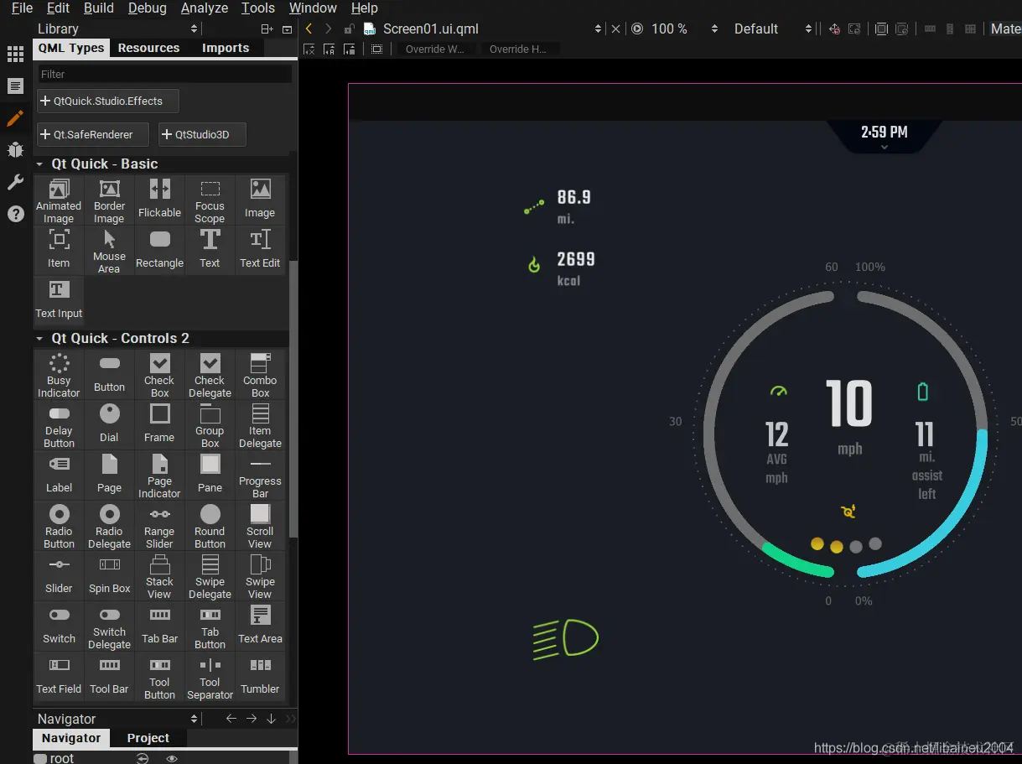This screenshot has width=1022, height=764.
Task: Select the Spin Box control
Action: [x=109, y=576]
